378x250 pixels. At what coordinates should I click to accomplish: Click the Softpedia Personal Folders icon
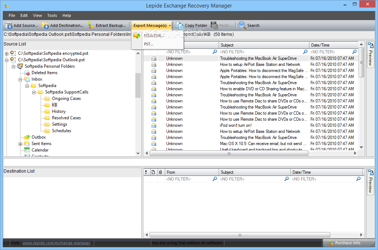coord(20,66)
